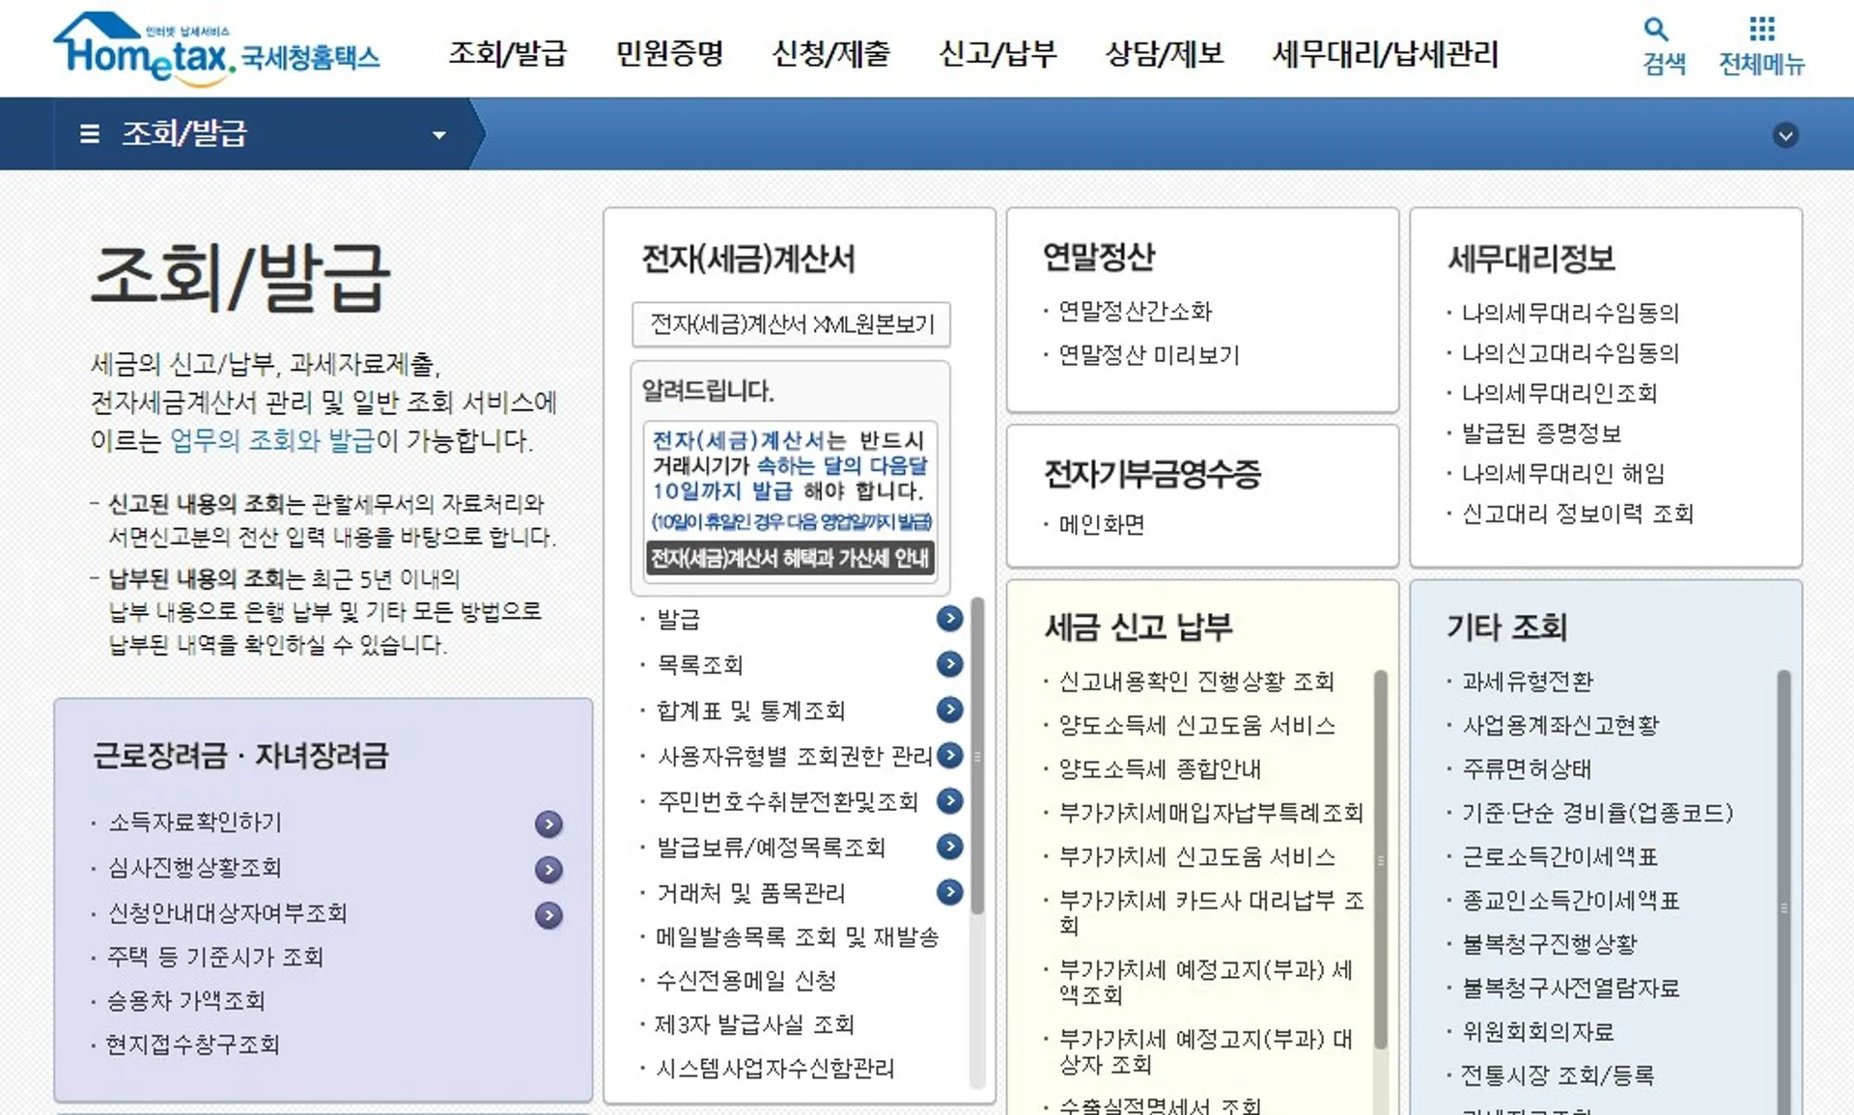
Task: Select the 신고/납부 menu item
Action: click(x=998, y=55)
